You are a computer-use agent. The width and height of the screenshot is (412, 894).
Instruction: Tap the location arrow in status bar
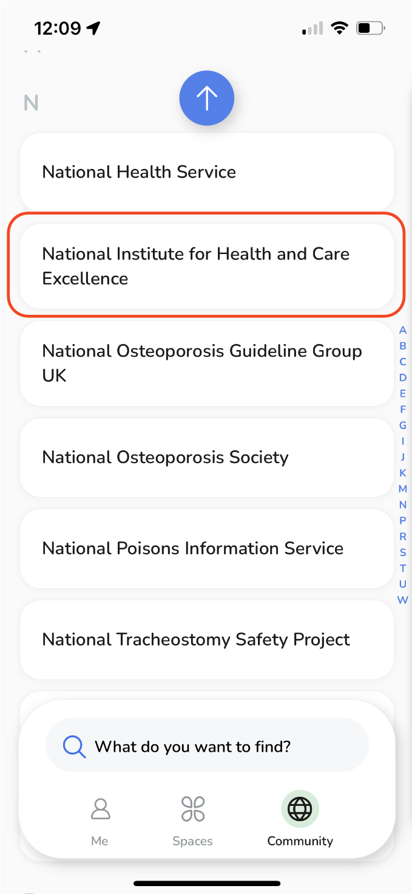pos(93,28)
